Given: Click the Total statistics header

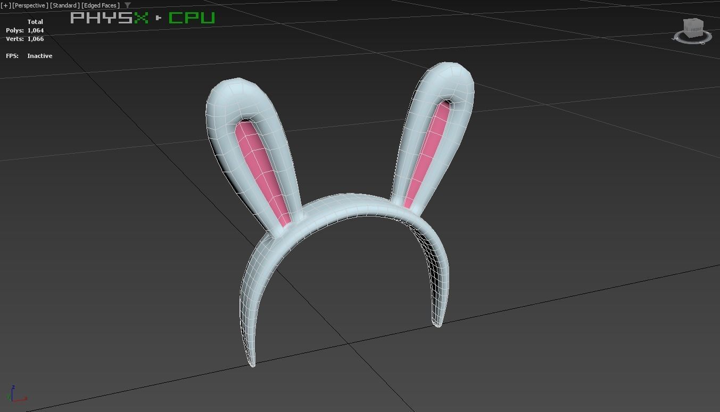Looking at the screenshot, I should [35, 22].
